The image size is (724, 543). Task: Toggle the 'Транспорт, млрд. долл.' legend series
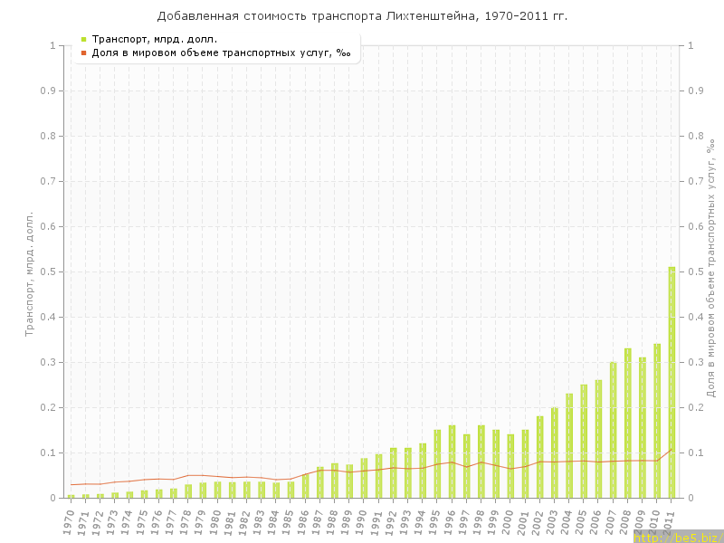[155, 39]
